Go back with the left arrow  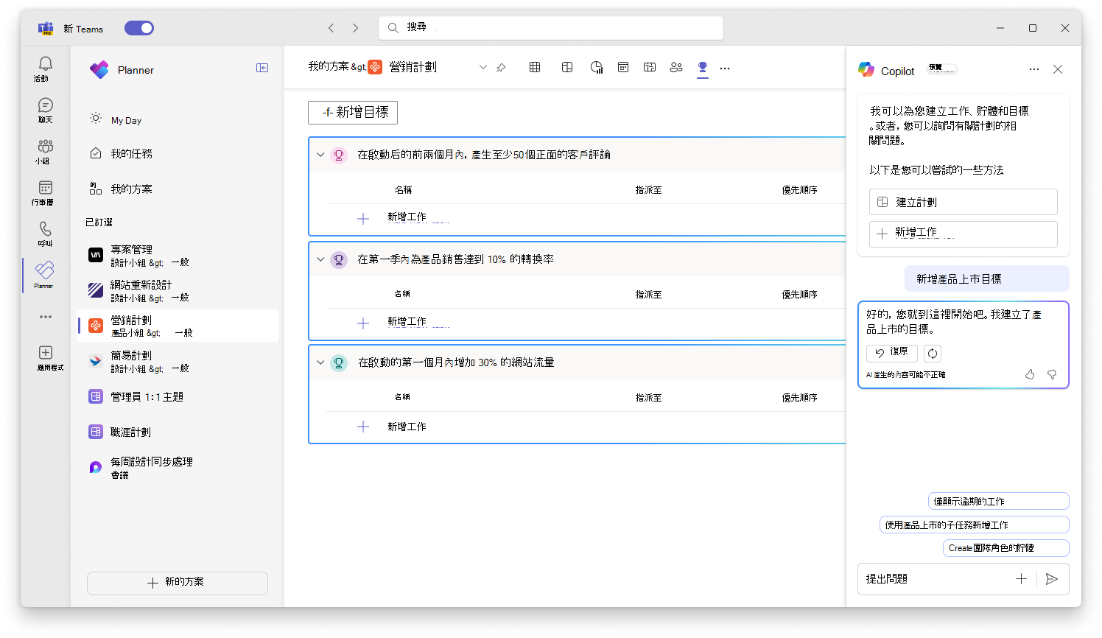point(331,28)
